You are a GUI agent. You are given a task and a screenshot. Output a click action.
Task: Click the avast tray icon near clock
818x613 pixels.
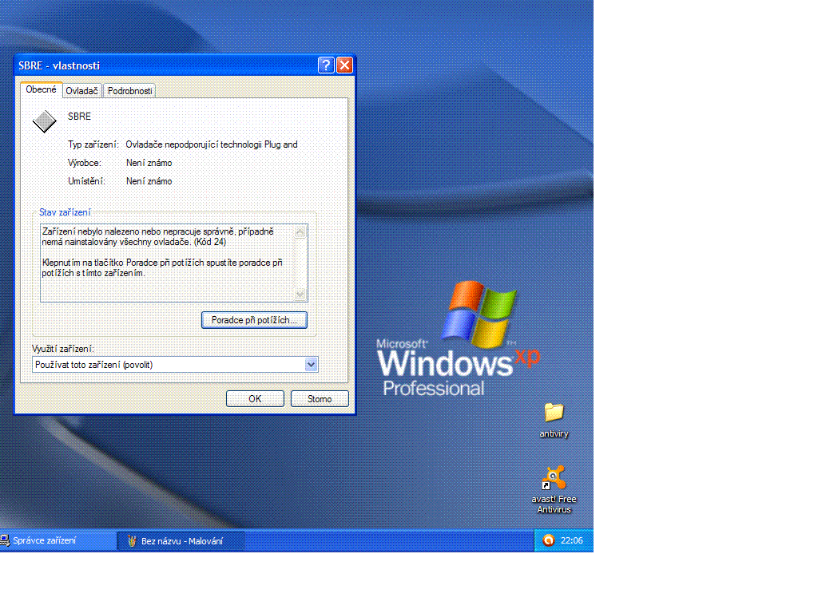coord(548,540)
